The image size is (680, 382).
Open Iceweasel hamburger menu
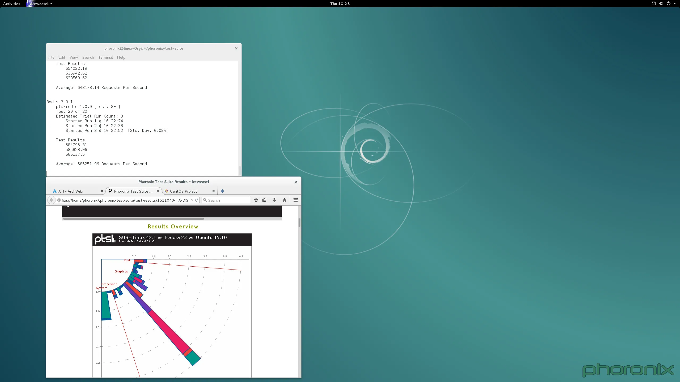[295, 200]
